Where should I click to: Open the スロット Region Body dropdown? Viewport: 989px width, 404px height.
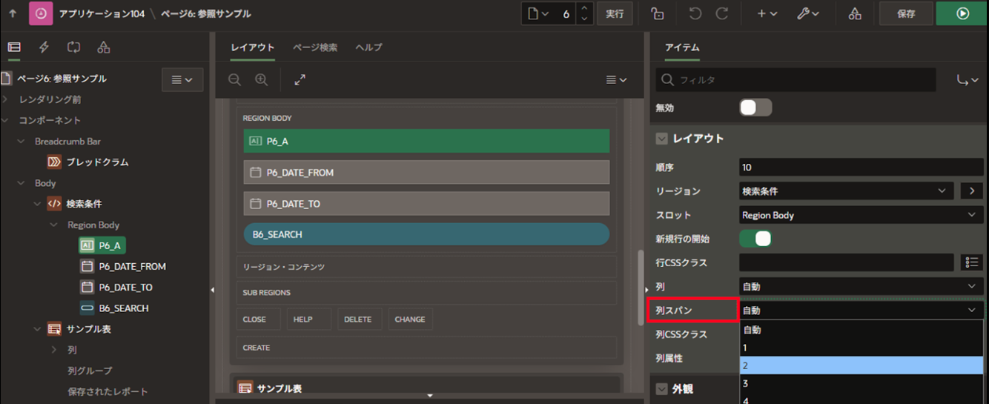click(x=861, y=215)
